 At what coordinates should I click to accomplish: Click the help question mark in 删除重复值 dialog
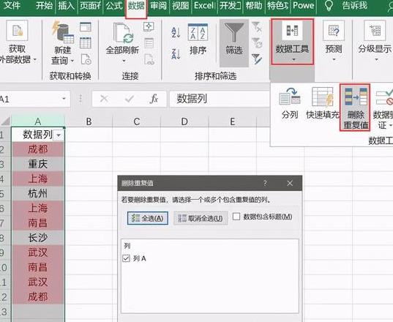click(265, 183)
